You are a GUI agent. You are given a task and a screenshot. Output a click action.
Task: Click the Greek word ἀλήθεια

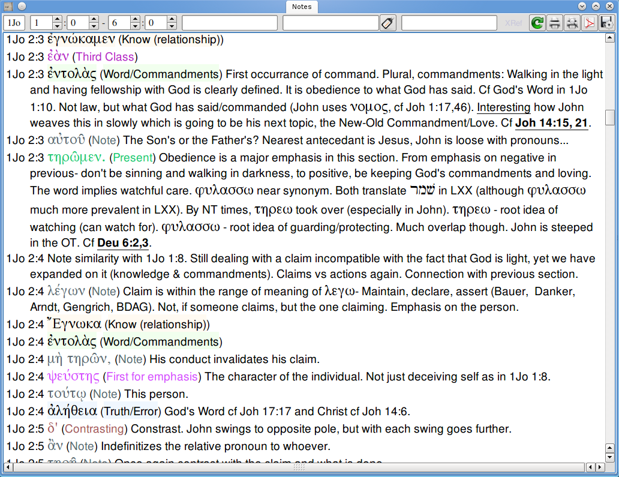[x=72, y=412]
